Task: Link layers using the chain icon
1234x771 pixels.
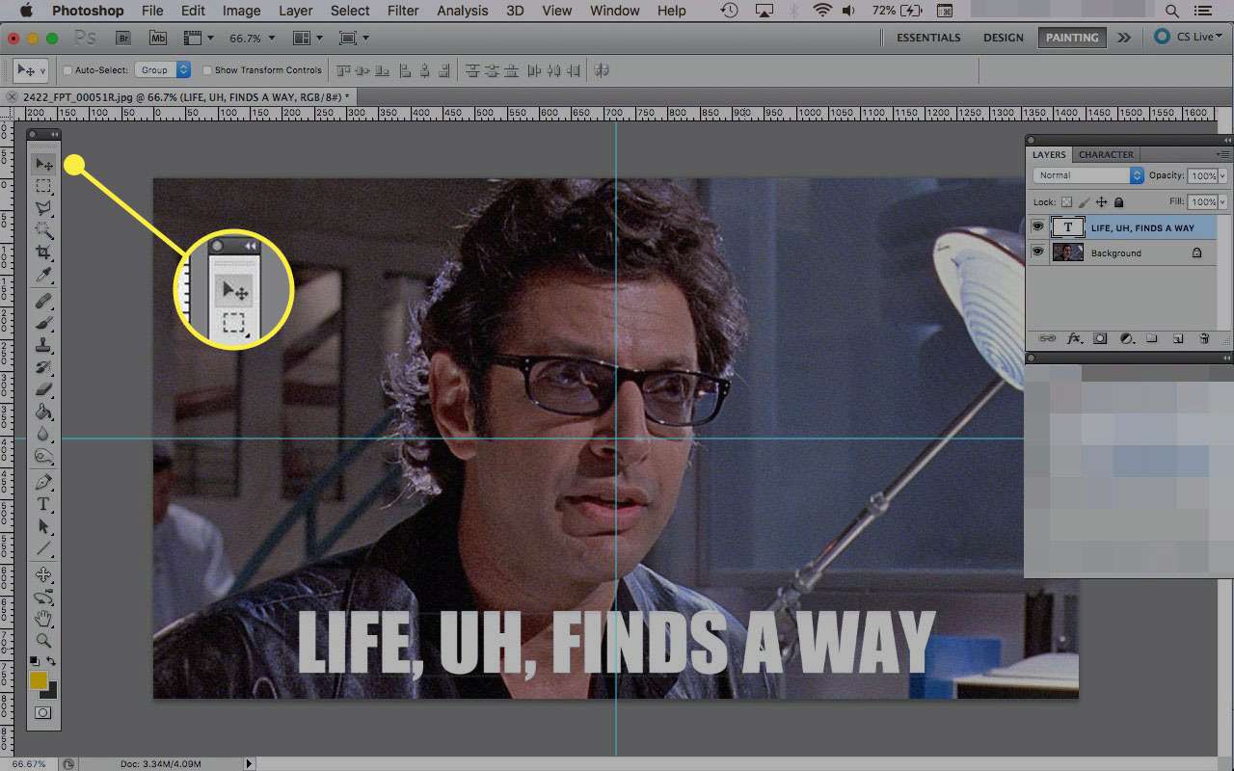Action: tap(1047, 339)
